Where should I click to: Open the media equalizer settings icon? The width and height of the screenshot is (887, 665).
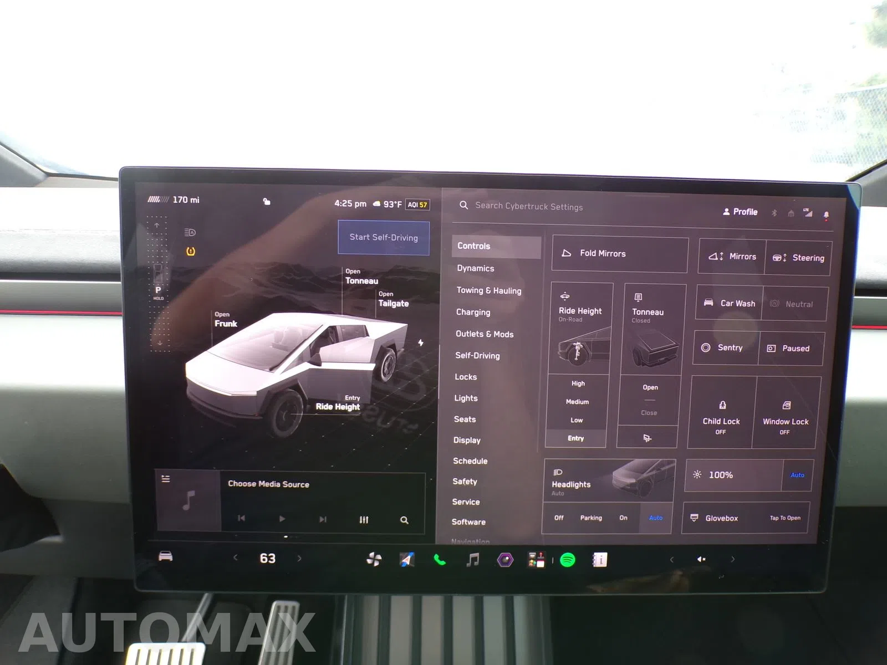(x=364, y=520)
